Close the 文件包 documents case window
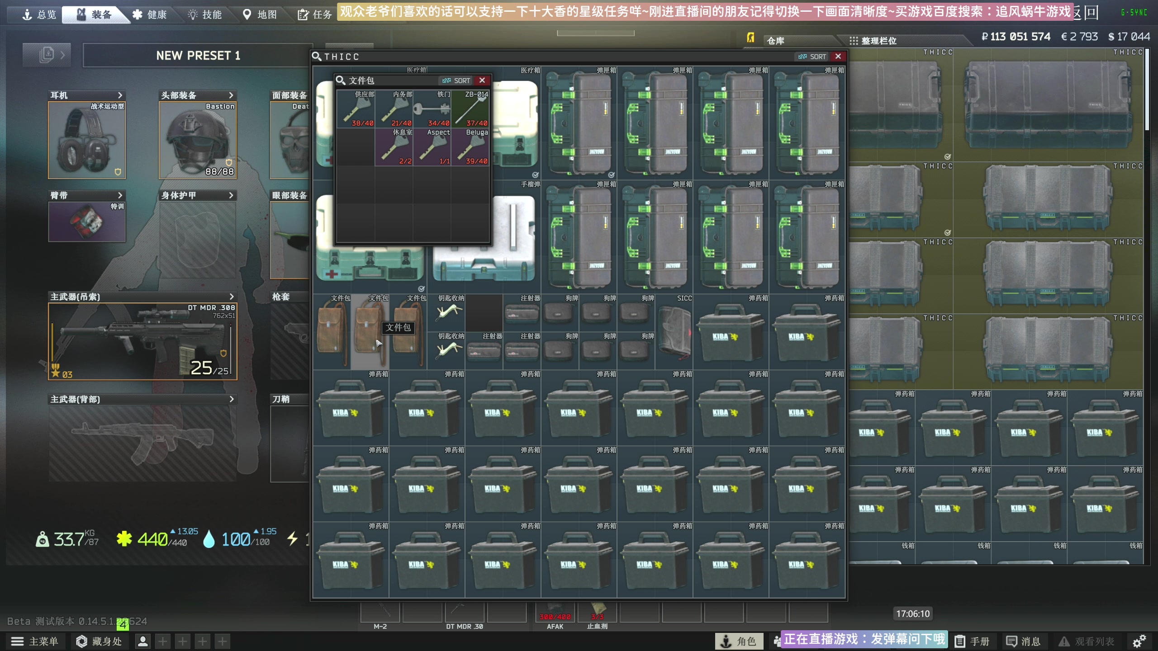The width and height of the screenshot is (1158, 651). click(482, 80)
